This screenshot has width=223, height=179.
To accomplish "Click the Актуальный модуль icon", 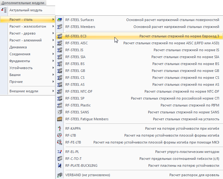I will click(4, 10).
